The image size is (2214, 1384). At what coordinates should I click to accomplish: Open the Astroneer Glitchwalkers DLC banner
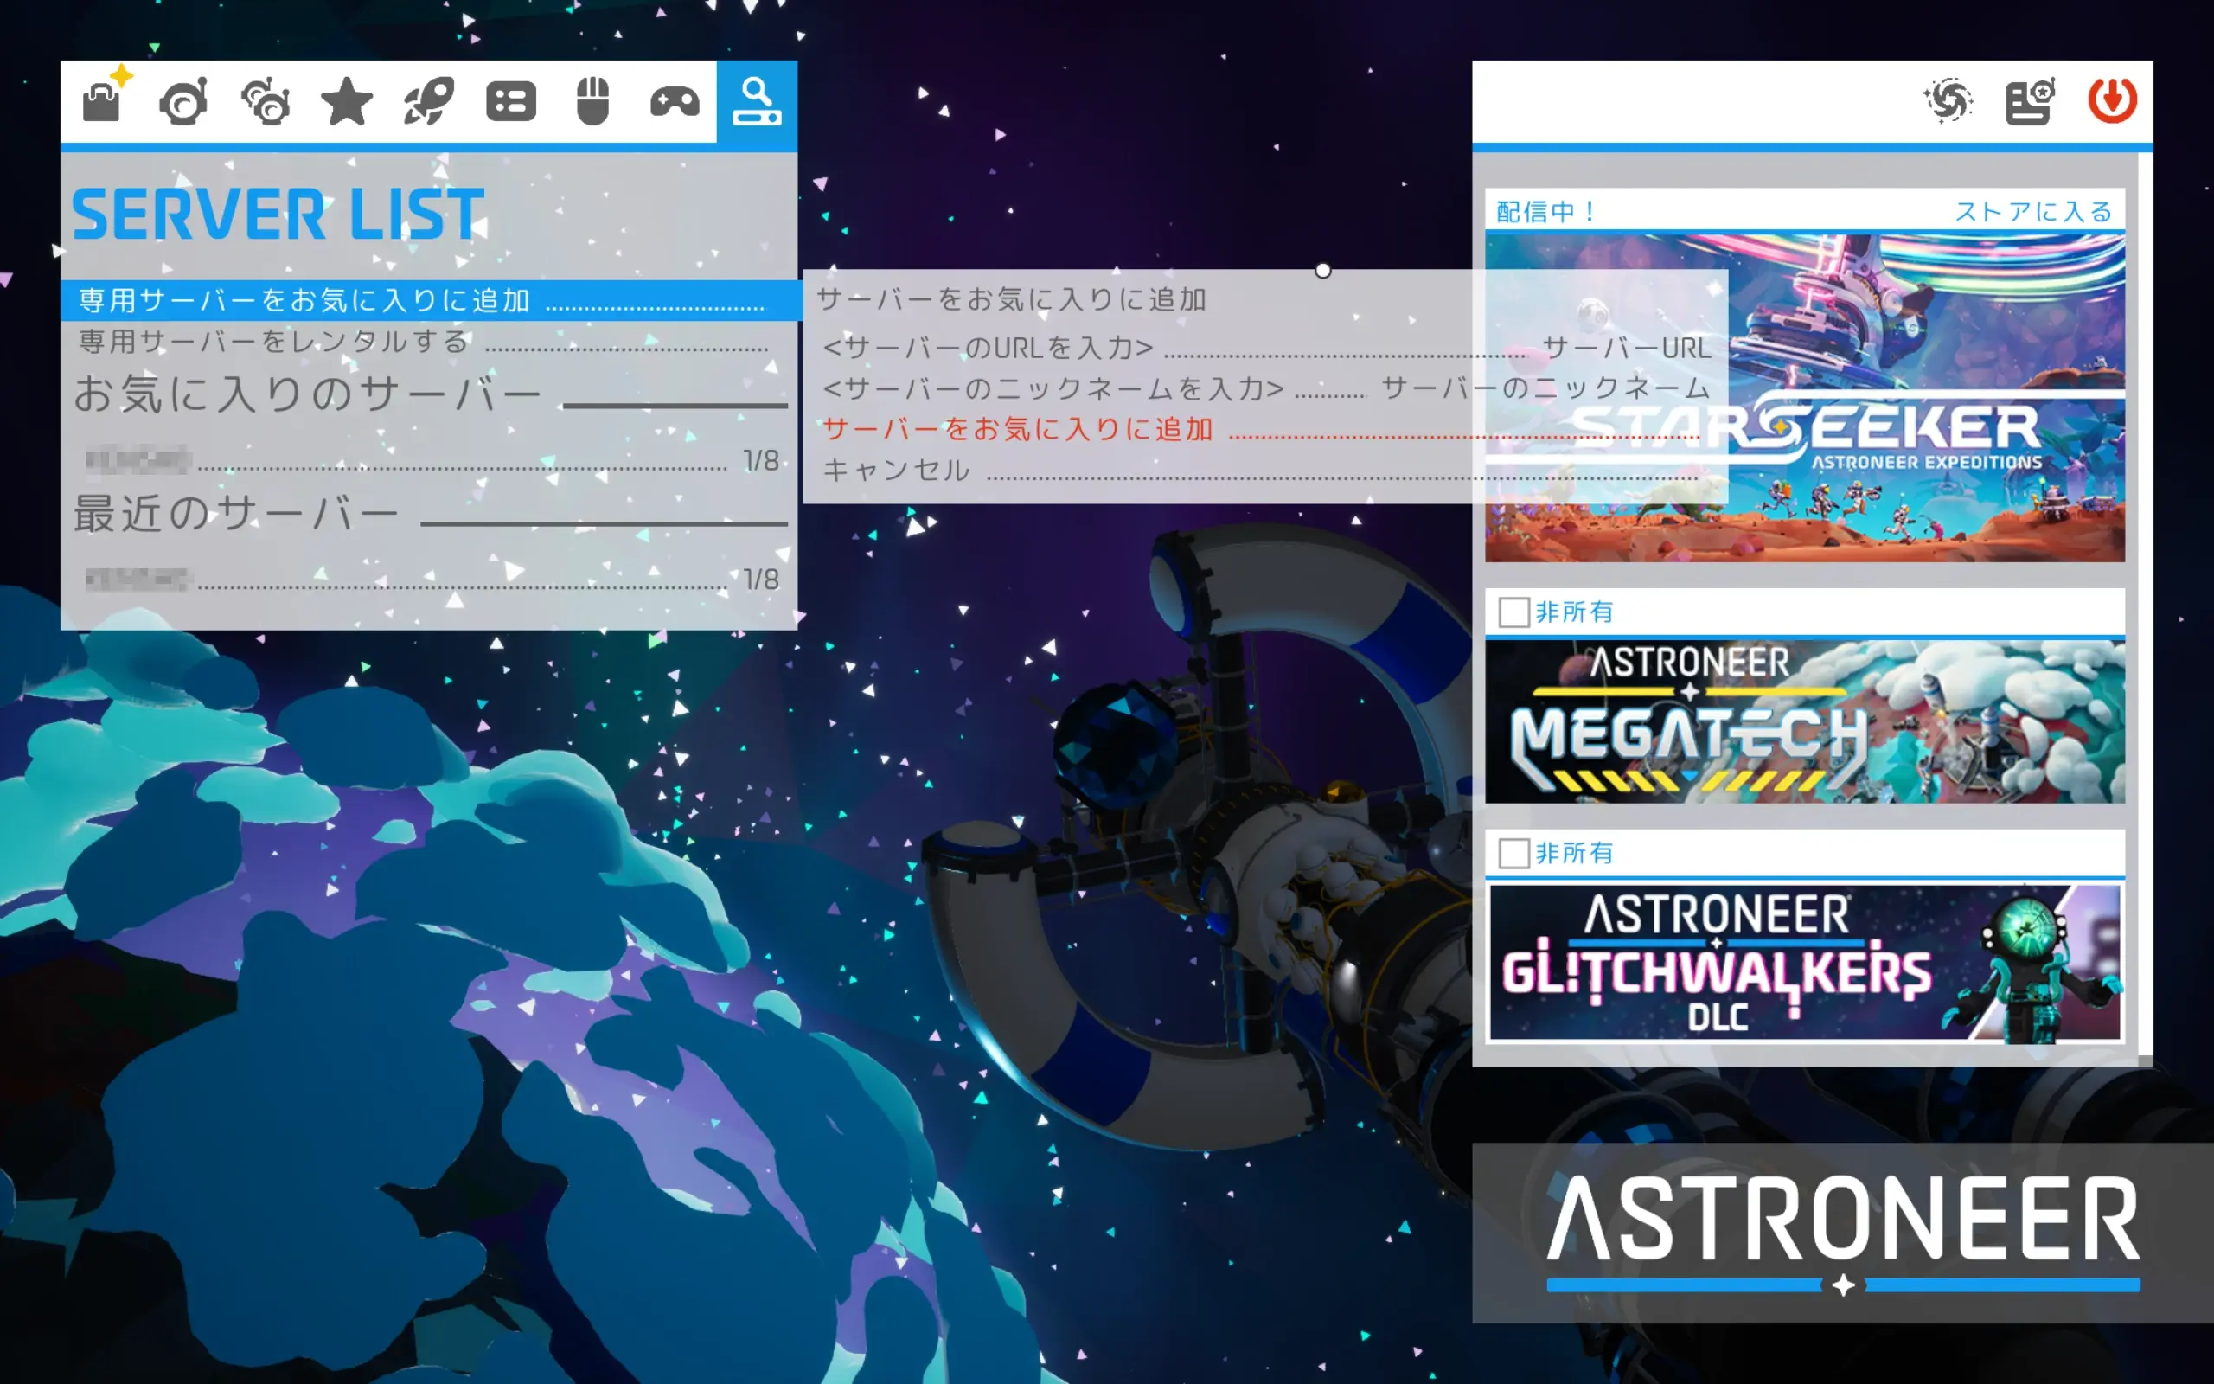pos(1804,963)
